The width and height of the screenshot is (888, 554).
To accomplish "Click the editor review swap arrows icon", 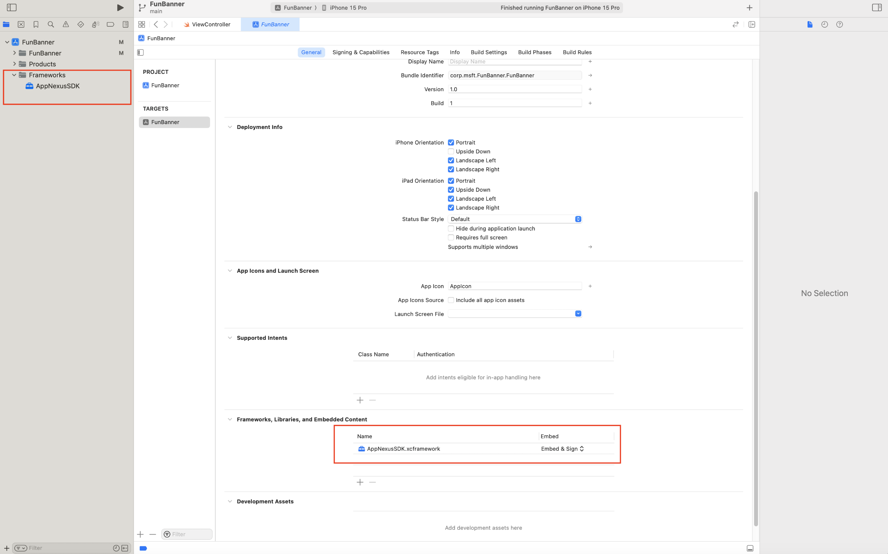I will [x=735, y=24].
